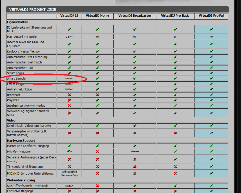Select 'Mikrofon Nutzung' row label
The image size is (241, 193).
pyautogui.click(x=19, y=152)
